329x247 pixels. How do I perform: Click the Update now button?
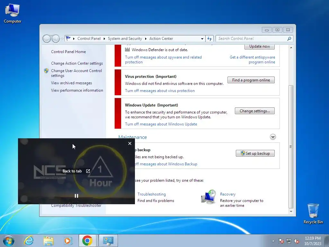260,47
